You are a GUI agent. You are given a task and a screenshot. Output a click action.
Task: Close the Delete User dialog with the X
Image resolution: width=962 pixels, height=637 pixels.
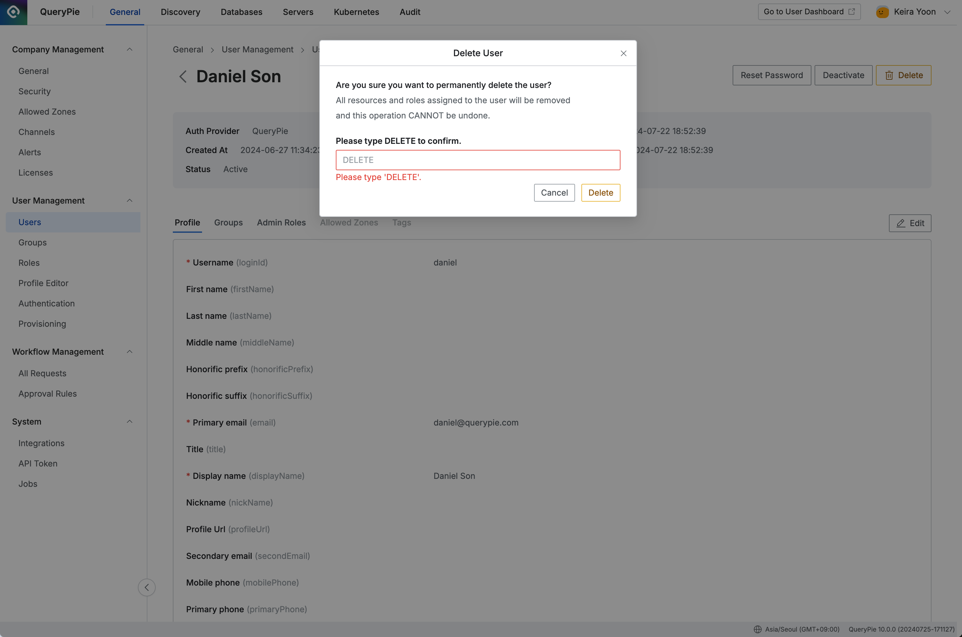coord(623,53)
